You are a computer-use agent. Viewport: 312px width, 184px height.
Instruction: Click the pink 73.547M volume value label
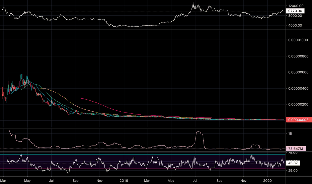296,149
